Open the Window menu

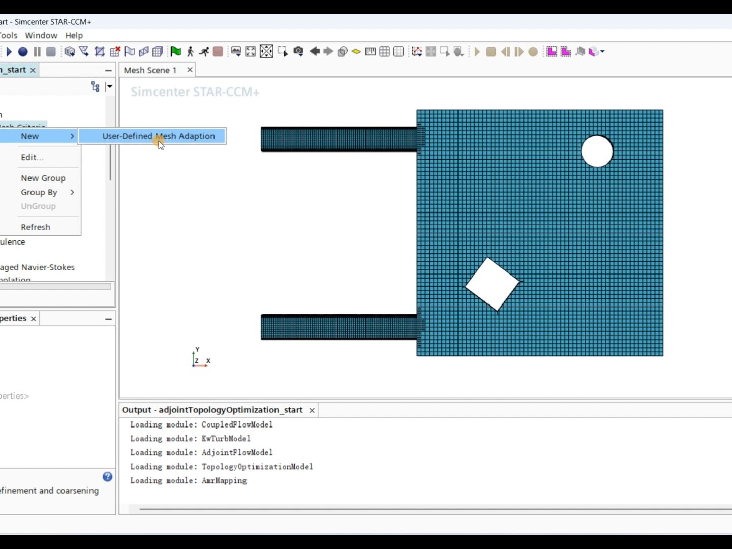pos(41,35)
